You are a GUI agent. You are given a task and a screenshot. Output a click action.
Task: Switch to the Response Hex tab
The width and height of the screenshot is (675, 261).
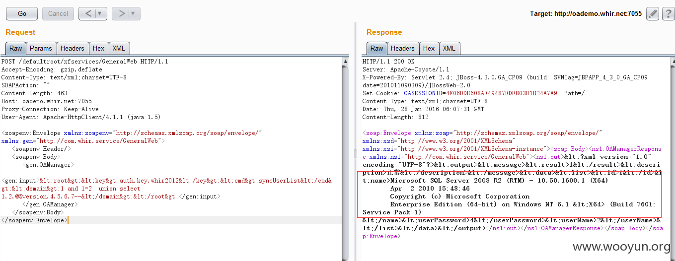click(429, 48)
